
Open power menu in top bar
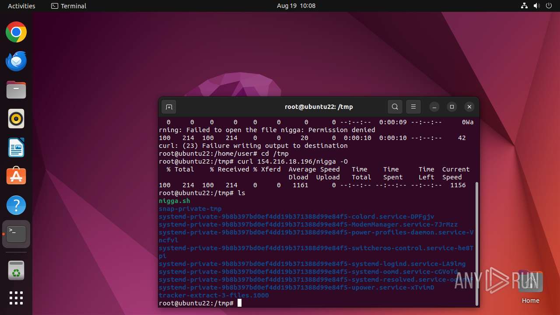(549, 6)
